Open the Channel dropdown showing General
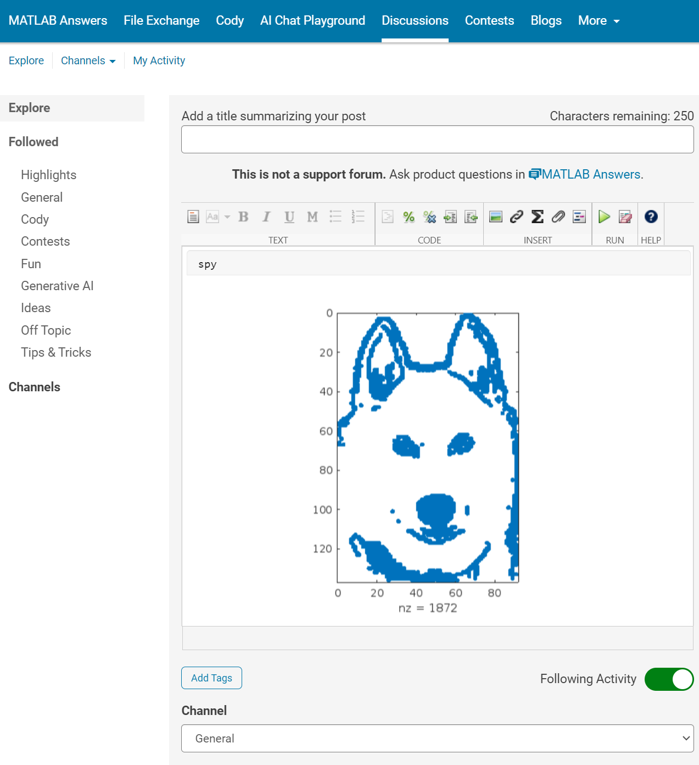Viewport: 699px width, 765px height. 437,738
